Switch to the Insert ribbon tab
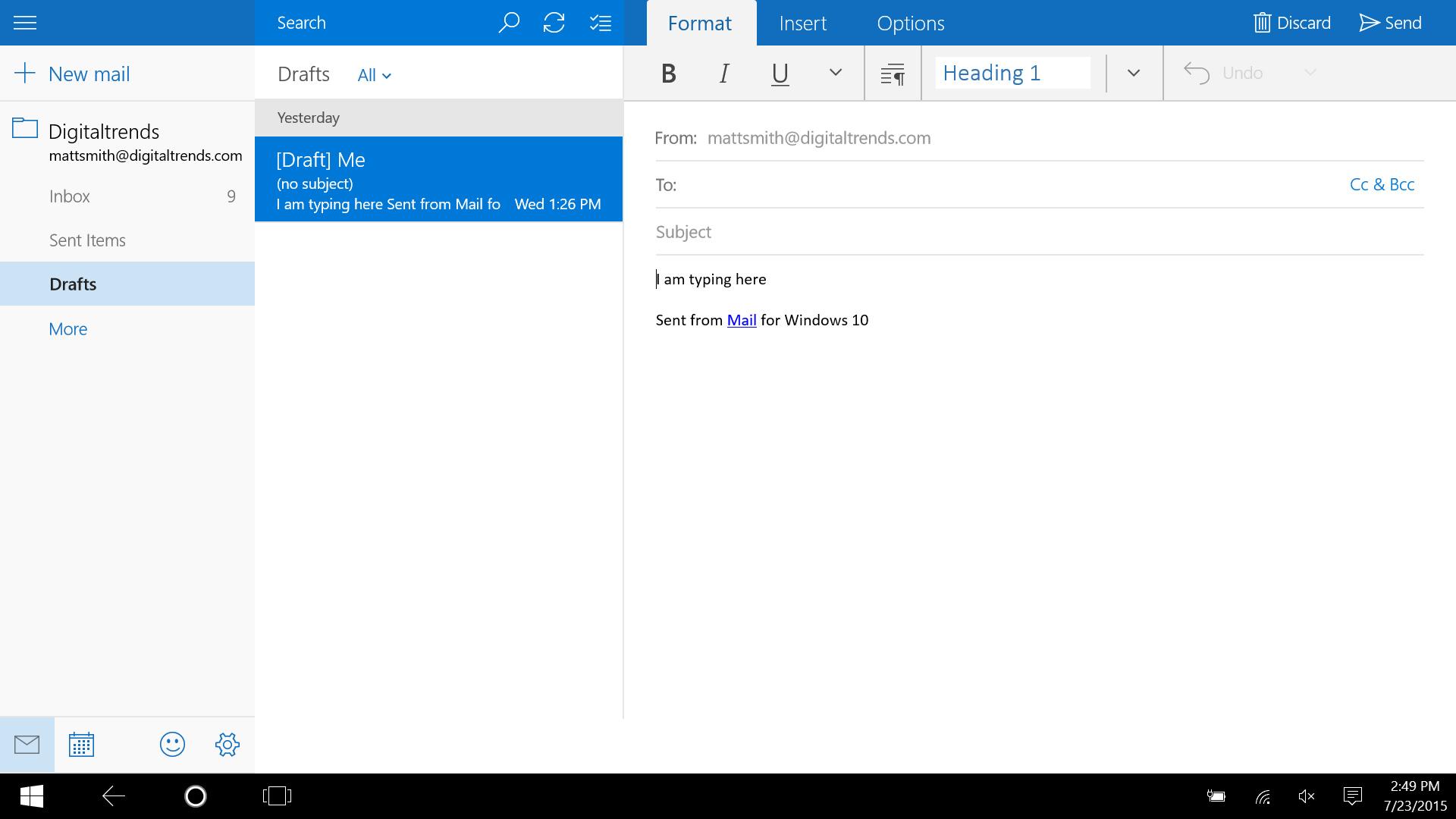 coord(803,22)
